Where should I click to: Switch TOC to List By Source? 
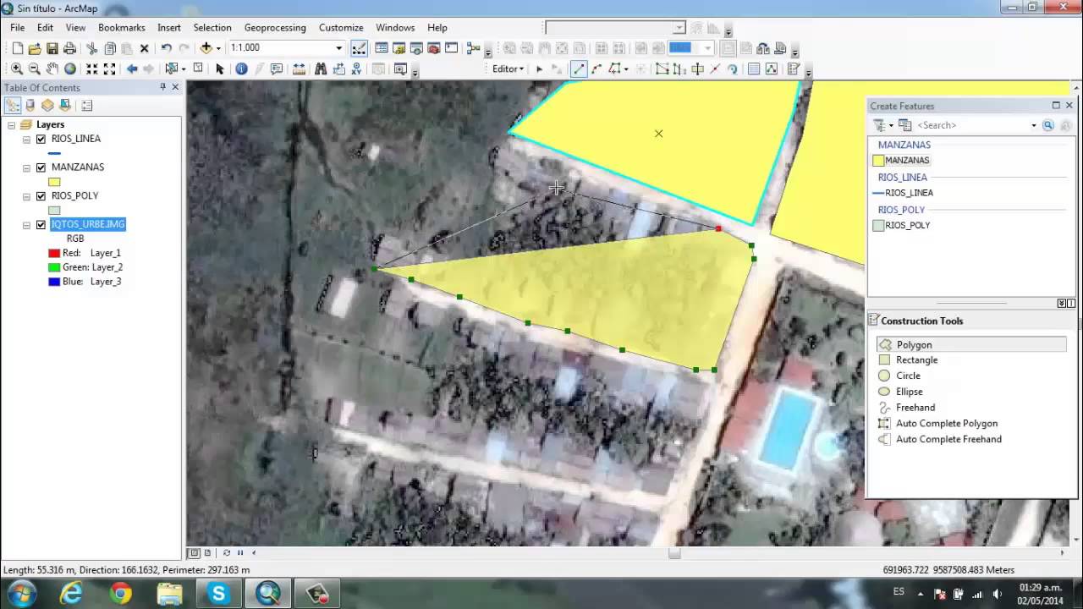[x=30, y=106]
